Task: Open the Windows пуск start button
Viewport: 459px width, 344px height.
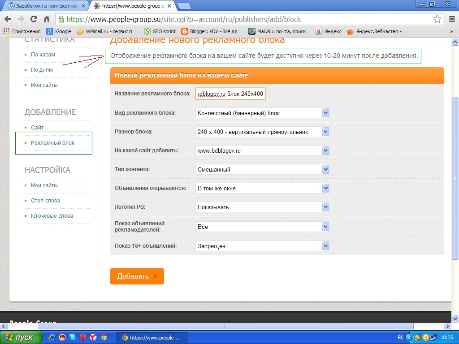Action: point(21,337)
